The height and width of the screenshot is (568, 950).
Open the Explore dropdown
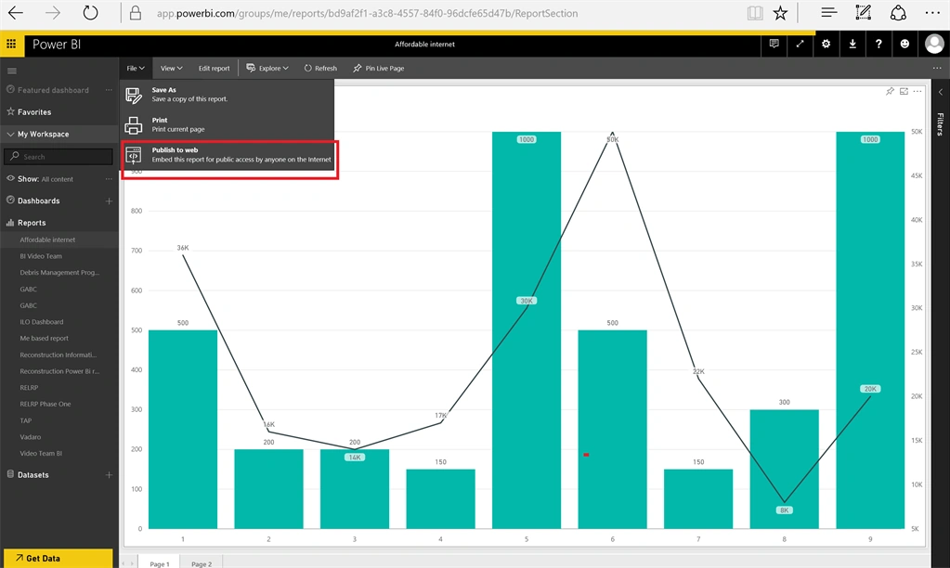click(267, 69)
